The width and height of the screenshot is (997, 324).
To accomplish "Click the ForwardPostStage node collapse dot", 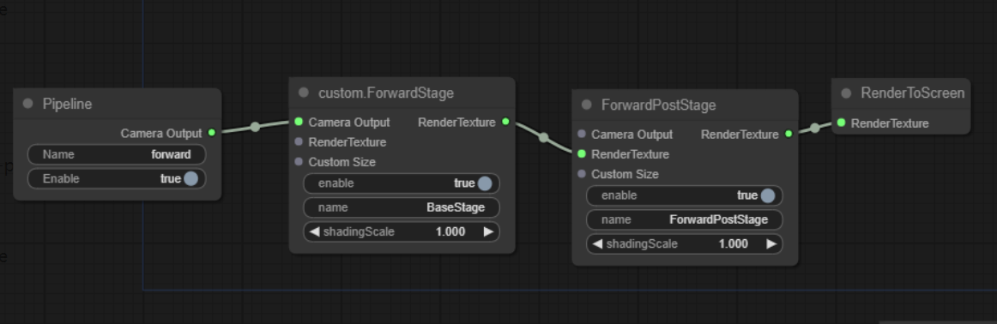I will (x=586, y=105).
